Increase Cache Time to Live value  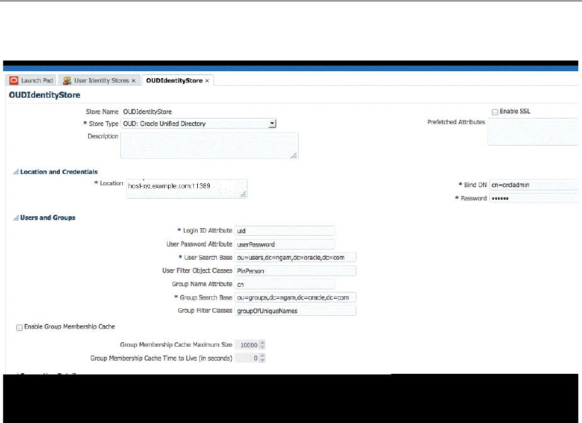pos(263,356)
